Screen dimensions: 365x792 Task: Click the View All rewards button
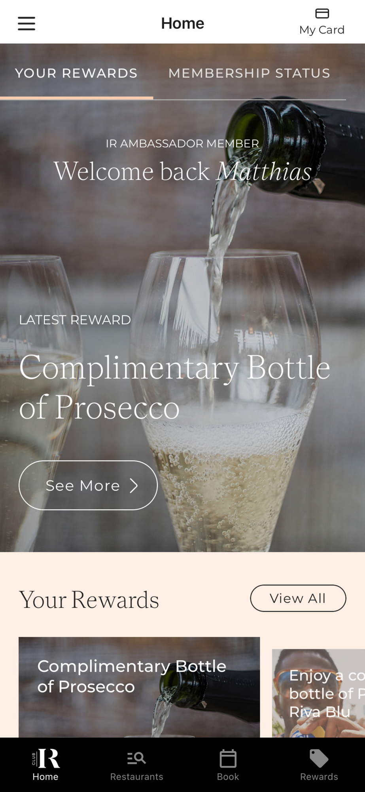coord(298,598)
